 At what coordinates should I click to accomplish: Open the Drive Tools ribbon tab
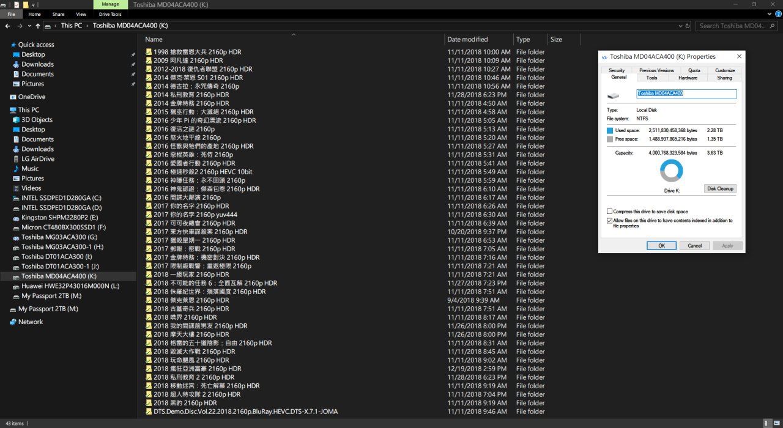point(110,14)
